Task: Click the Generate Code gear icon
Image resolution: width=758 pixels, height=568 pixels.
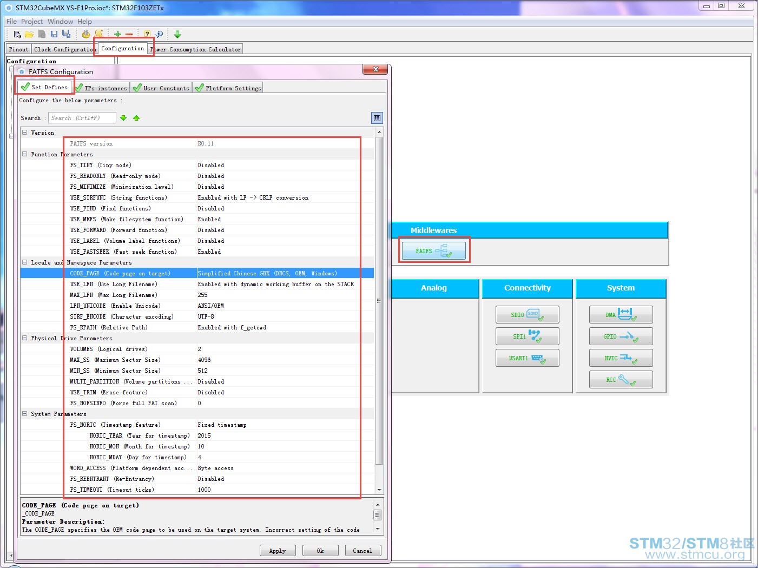Action: click(x=86, y=34)
